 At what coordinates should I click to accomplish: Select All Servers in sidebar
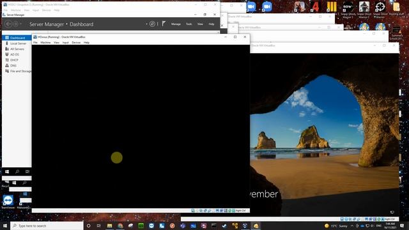[17, 49]
